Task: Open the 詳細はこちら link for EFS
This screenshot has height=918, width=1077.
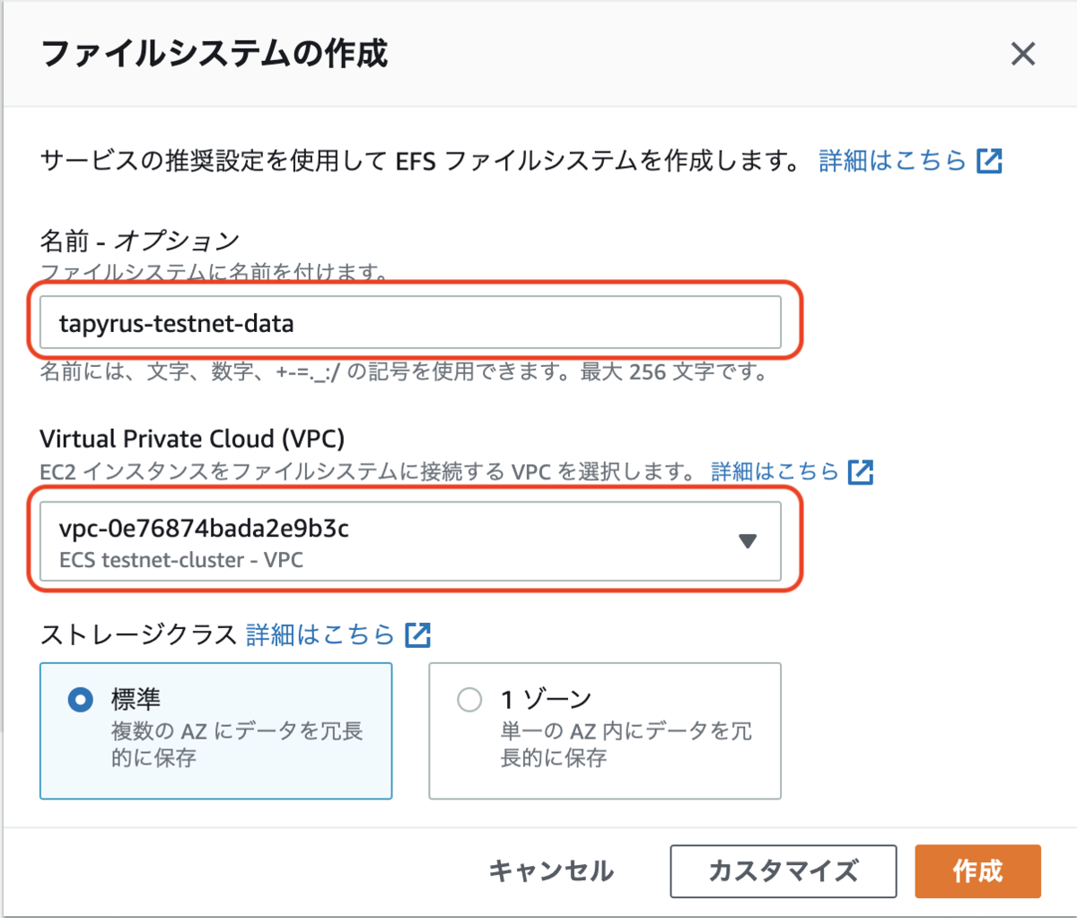Action: click(x=892, y=162)
